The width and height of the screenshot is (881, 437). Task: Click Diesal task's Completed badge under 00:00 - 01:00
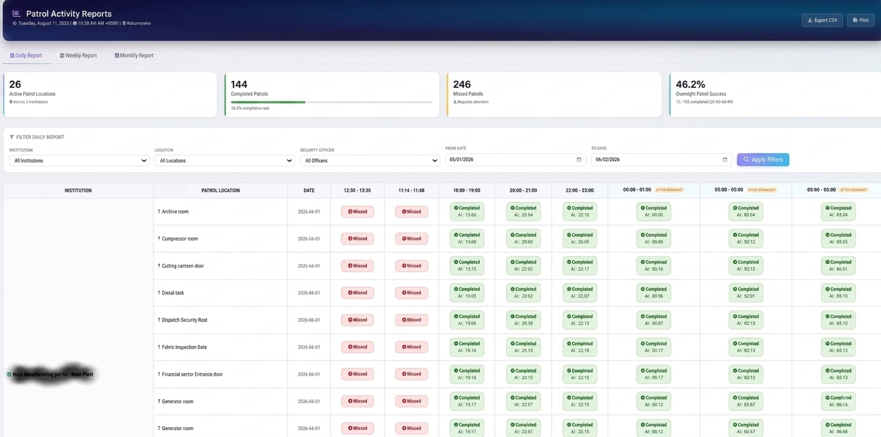pyautogui.click(x=654, y=293)
